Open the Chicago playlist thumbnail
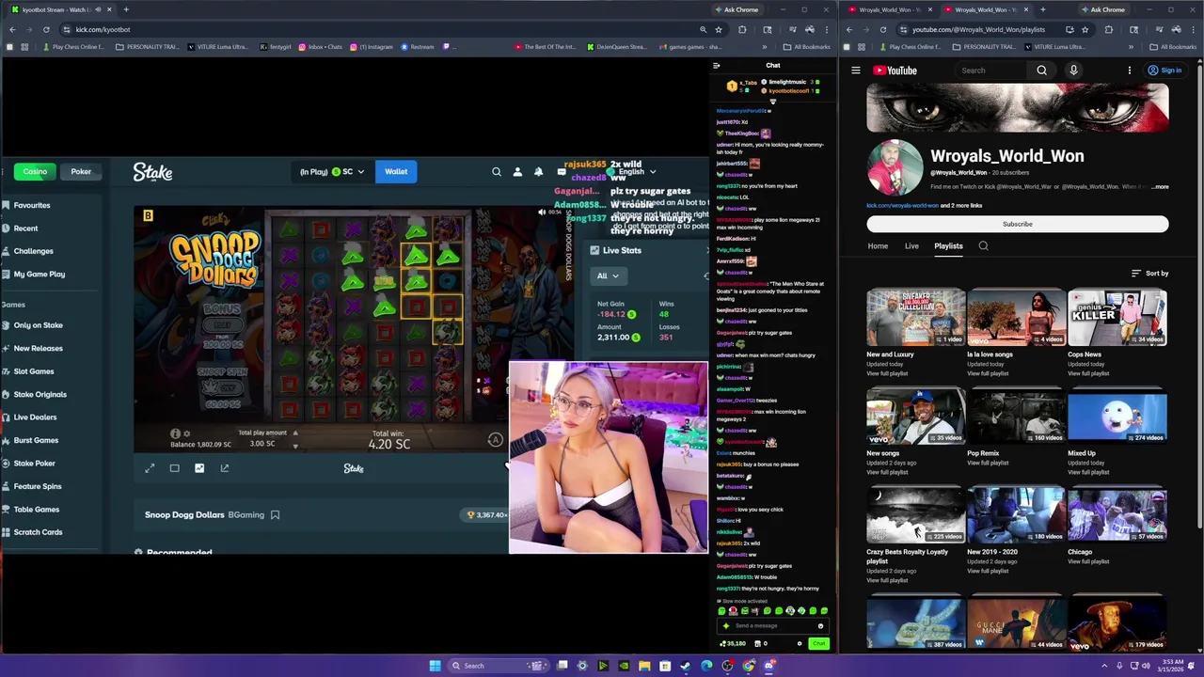Image resolution: width=1204 pixels, height=677 pixels. click(x=1117, y=515)
